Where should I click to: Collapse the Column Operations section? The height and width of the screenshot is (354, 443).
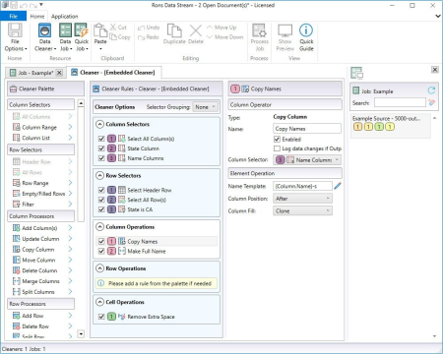(x=99, y=226)
